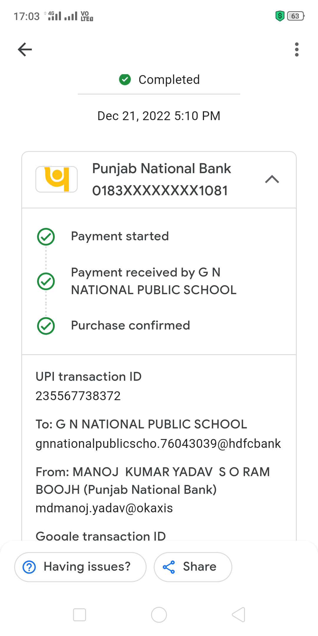Tap the Payment started check icon
This screenshot has width=318, height=636.
tap(46, 237)
